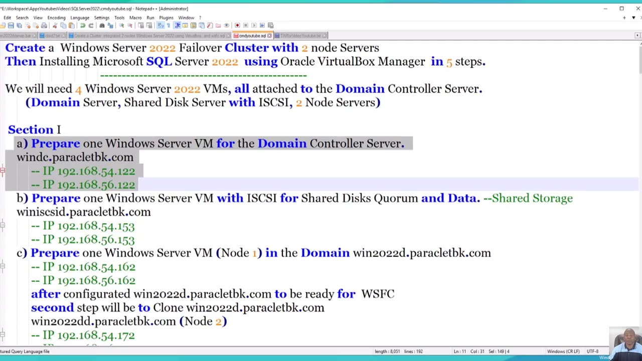
Task: Switch to the Create a Cluster sql tab
Action: point(149,36)
